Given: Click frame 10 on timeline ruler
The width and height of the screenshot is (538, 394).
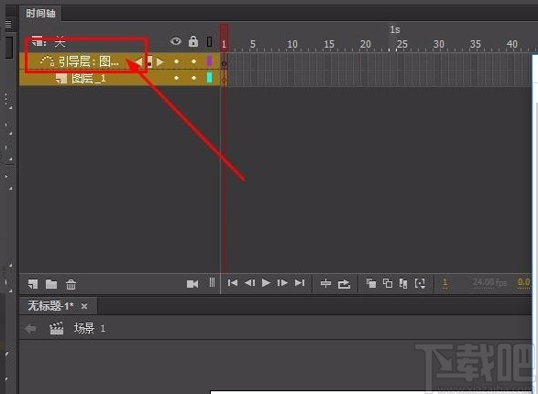Looking at the screenshot, I should 292,44.
